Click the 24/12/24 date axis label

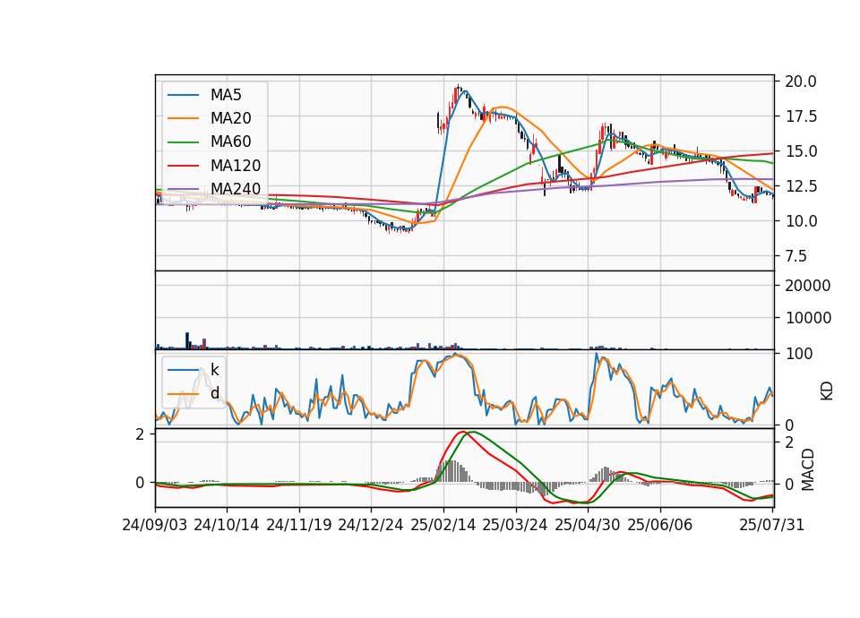click(x=371, y=526)
